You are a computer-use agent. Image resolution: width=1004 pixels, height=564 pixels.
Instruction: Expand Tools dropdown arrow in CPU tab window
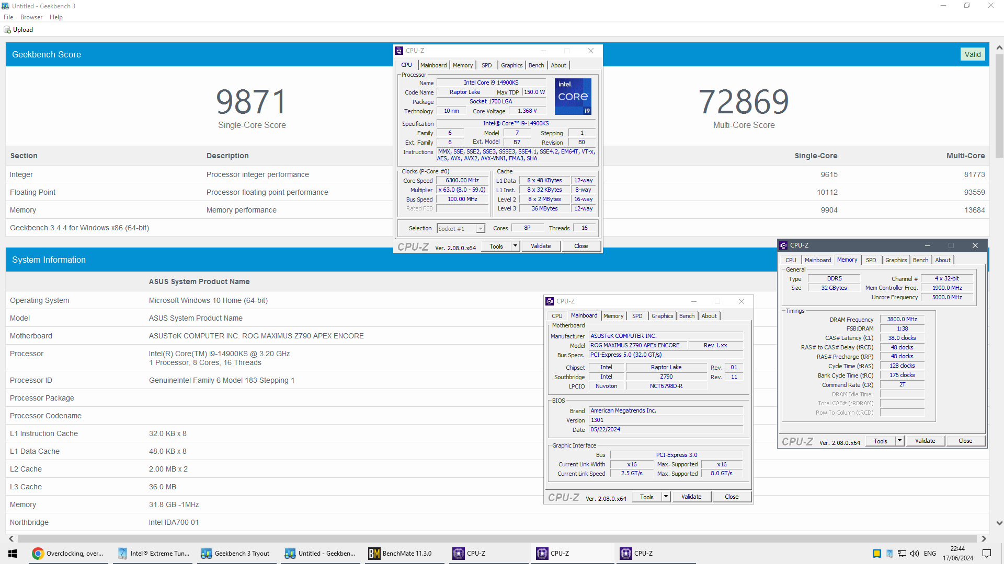pos(515,246)
